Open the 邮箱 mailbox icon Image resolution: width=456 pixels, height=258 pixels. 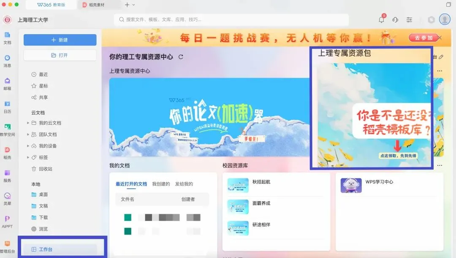click(x=7, y=84)
